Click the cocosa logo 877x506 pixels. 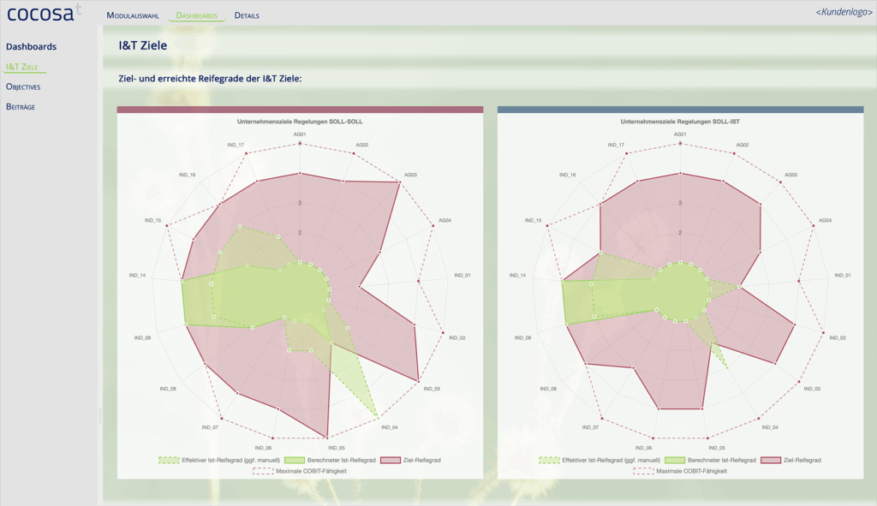pyautogui.click(x=44, y=13)
